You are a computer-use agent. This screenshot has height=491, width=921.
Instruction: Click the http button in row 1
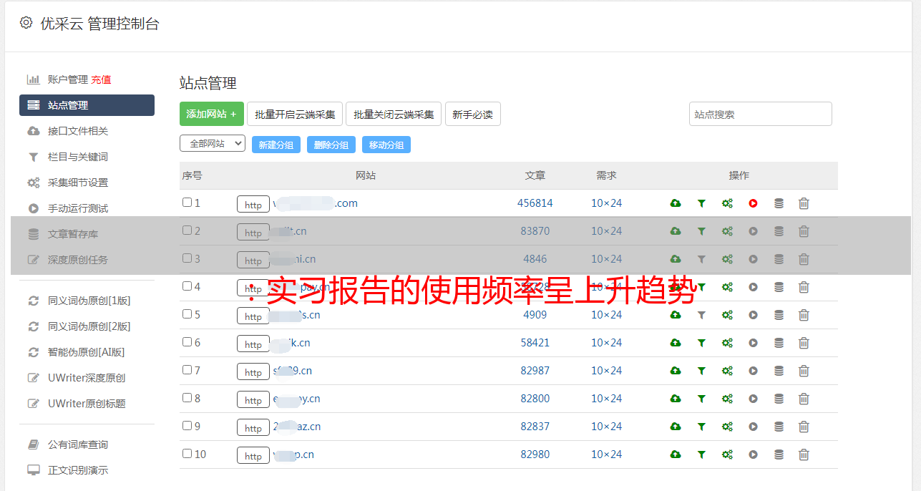(253, 204)
